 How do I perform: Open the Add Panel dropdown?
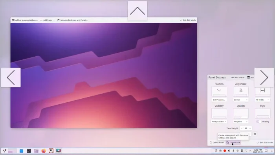(x=47, y=20)
